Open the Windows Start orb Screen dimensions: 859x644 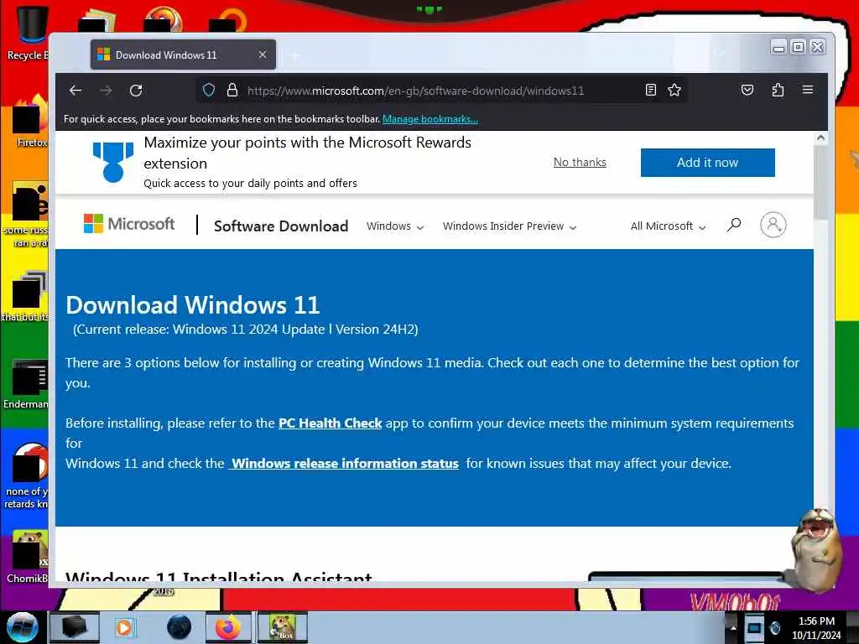click(x=22, y=627)
